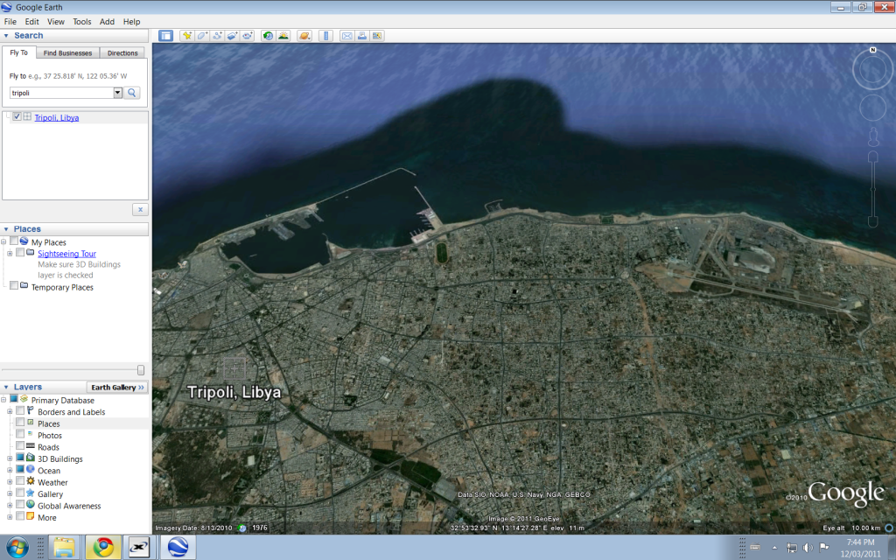Image resolution: width=896 pixels, height=560 pixels.
Task: Click the Print toolbar icon
Action: click(x=362, y=36)
